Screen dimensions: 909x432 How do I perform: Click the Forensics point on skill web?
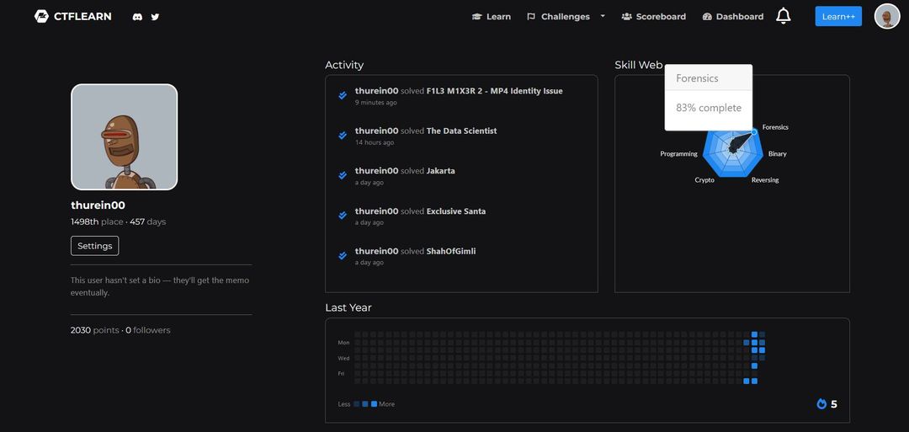tap(754, 132)
